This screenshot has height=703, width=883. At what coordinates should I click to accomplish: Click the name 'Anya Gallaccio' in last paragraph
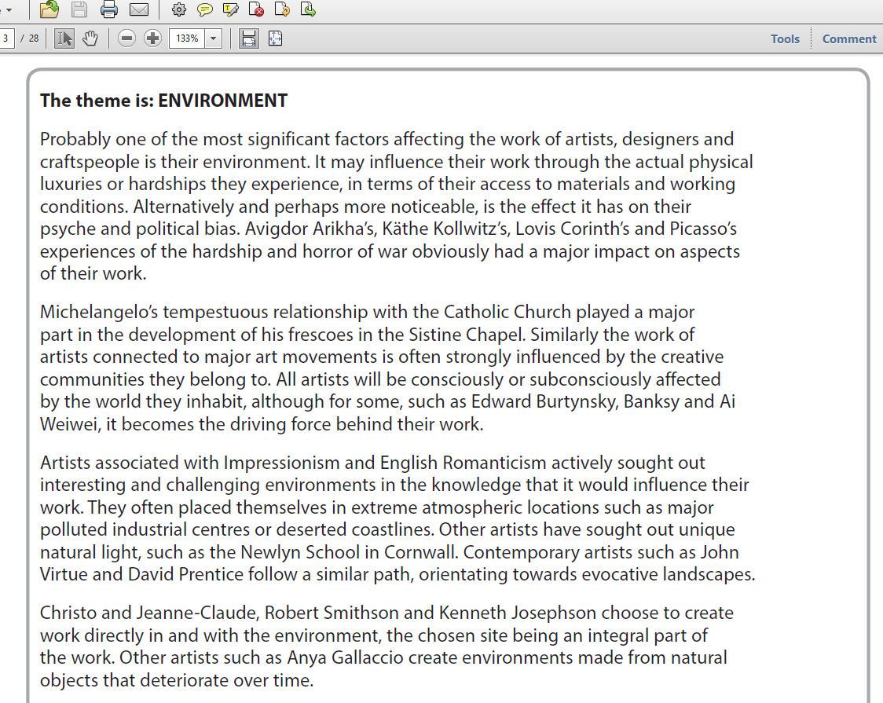(x=345, y=657)
